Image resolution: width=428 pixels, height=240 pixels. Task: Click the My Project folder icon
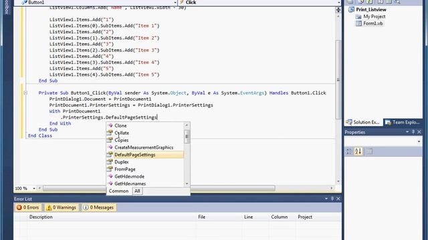tap(358, 17)
